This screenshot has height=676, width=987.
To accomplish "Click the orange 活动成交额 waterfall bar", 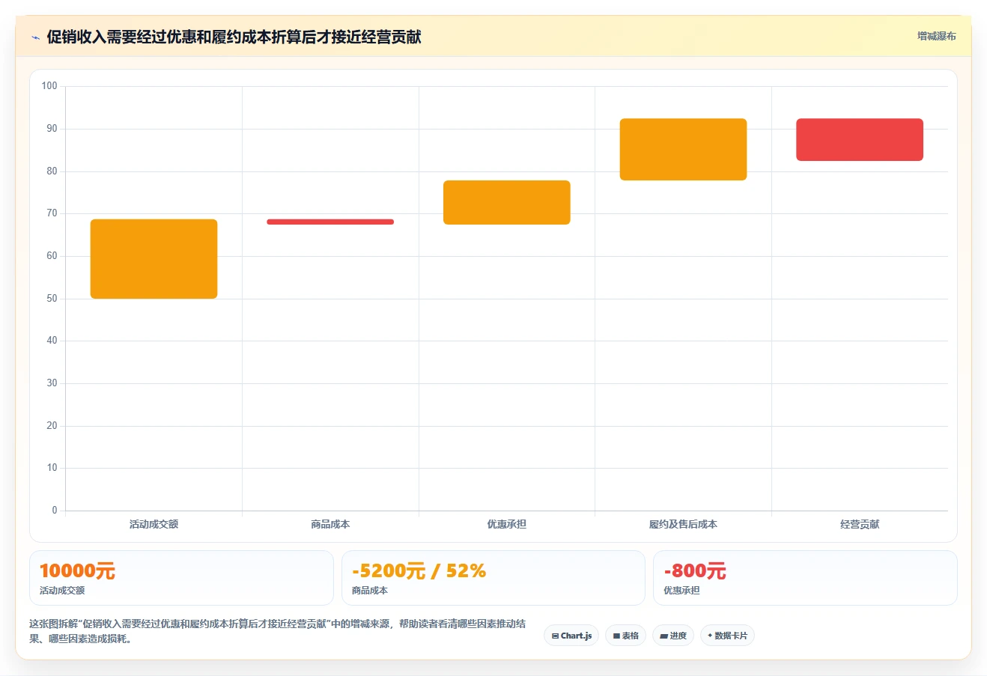I will coord(154,259).
